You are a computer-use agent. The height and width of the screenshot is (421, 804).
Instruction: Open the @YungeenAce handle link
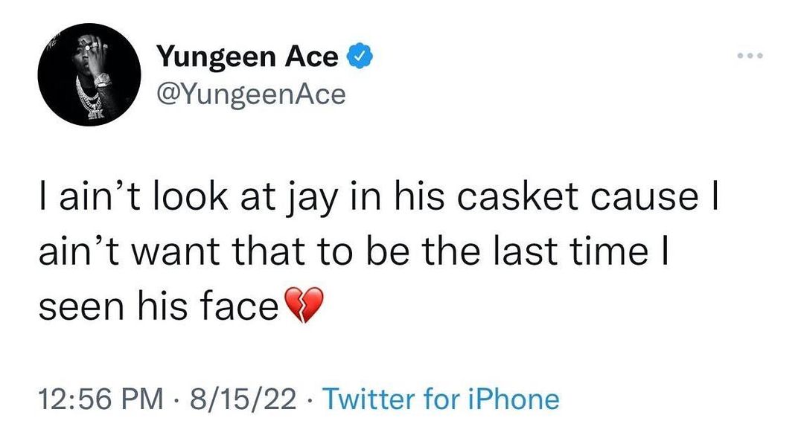251,94
